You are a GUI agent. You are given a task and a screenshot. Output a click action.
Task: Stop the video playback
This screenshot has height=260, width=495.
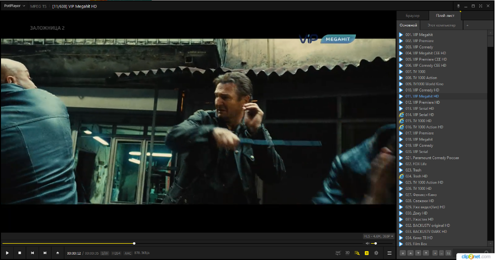[20, 253]
